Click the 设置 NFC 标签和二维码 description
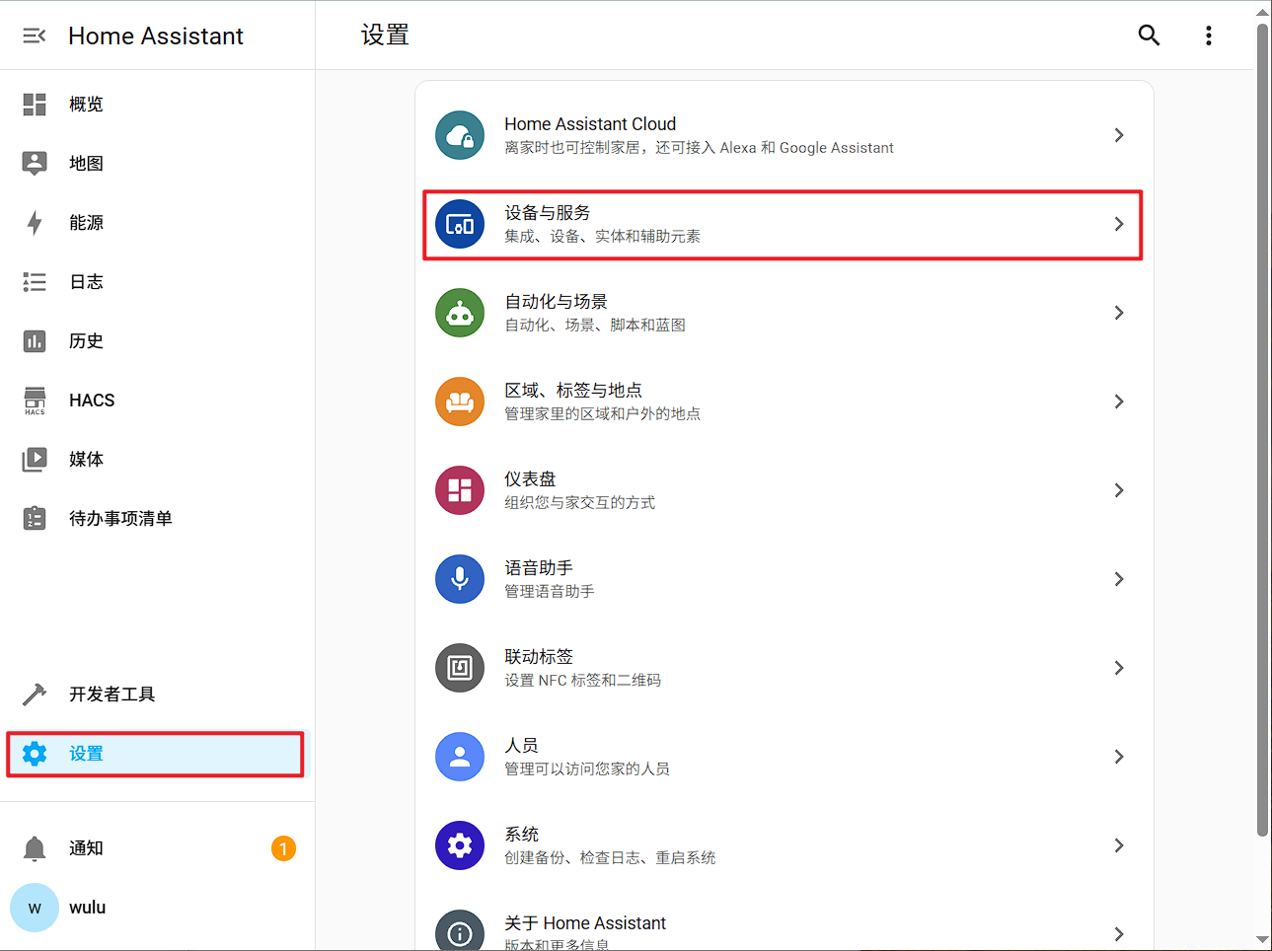Viewport: 1272px width, 951px height. [582, 681]
